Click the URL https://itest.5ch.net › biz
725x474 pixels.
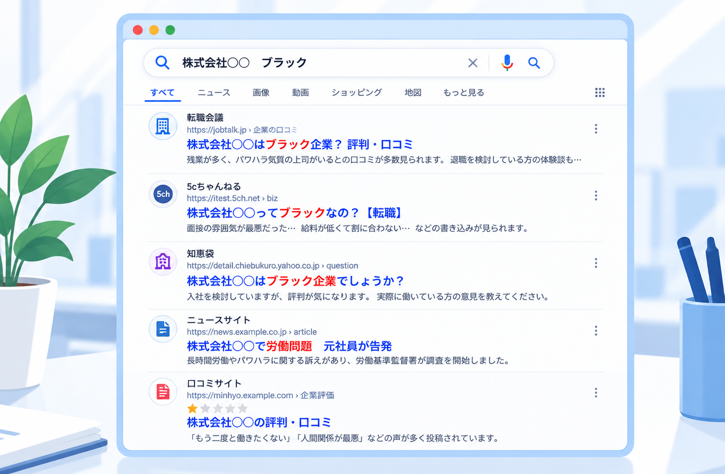[232, 198]
